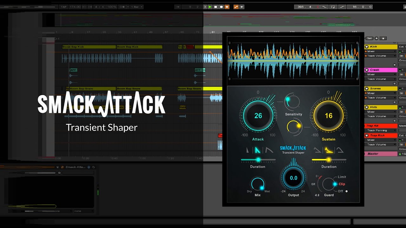Screen dimensions: 406x228
Task: Click the cyan Attack Sensitivity knob
Action: 292,102
